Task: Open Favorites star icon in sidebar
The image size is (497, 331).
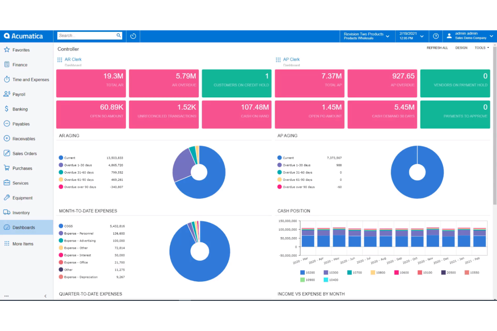Action: point(7,50)
